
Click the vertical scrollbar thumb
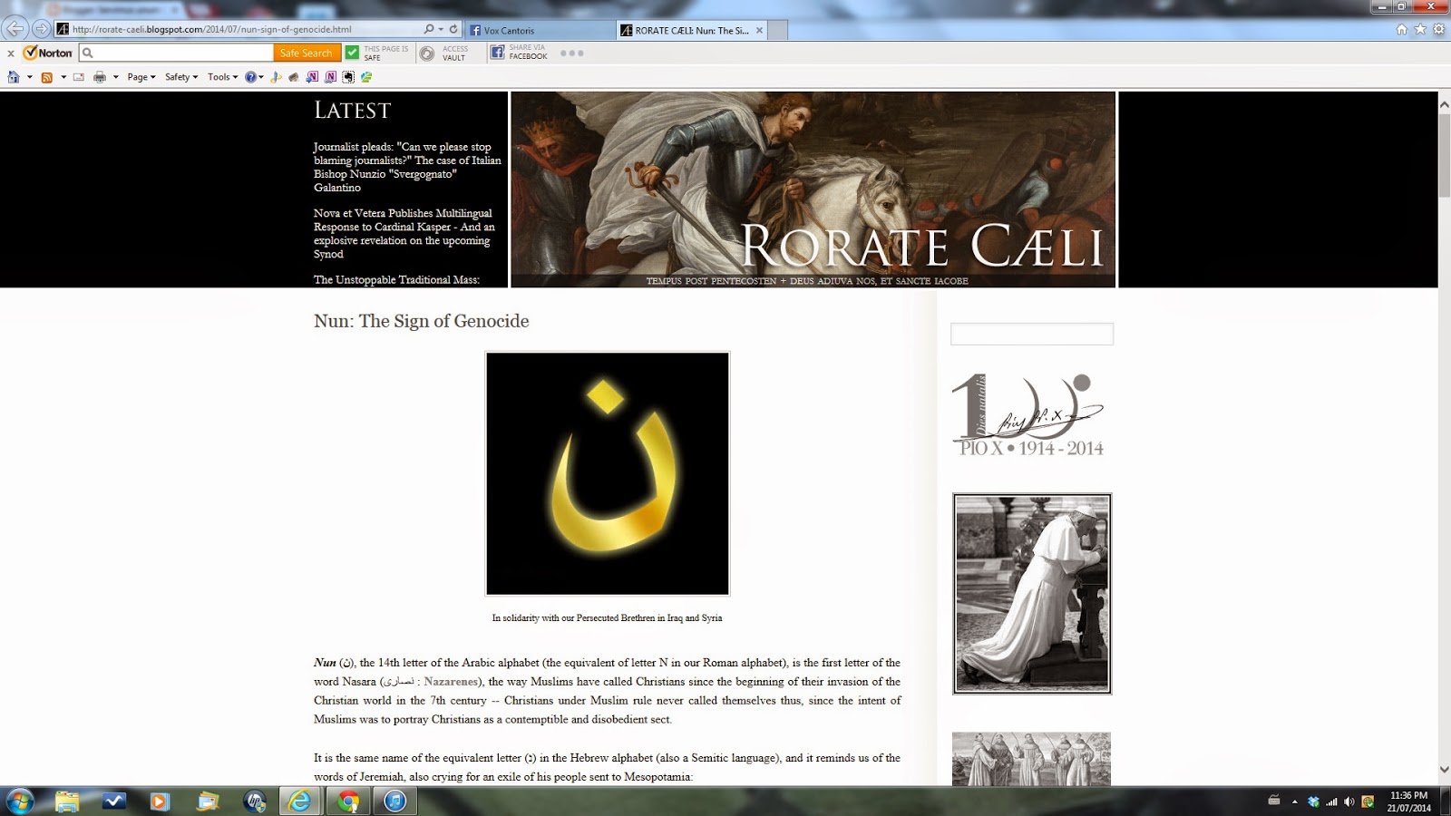1444,155
